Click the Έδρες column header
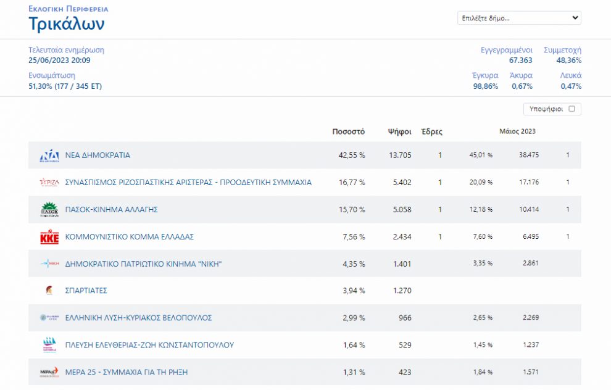611x390 pixels. point(431,131)
